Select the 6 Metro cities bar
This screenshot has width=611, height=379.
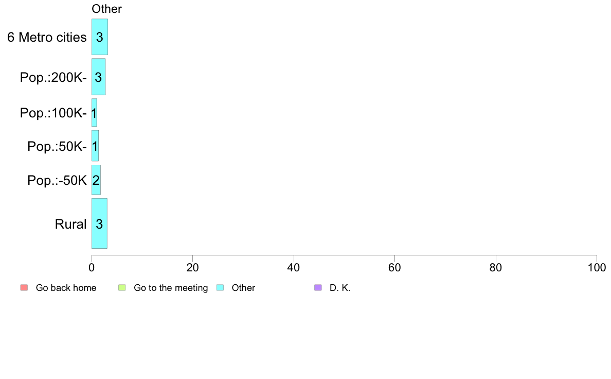(100, 37)
